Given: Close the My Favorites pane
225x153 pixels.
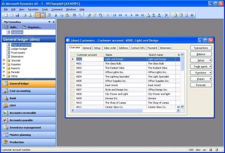Looking at the screenshot, I should pos(54,22).
